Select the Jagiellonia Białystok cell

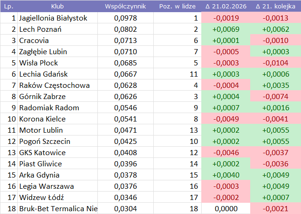click(x=53, y=18)
